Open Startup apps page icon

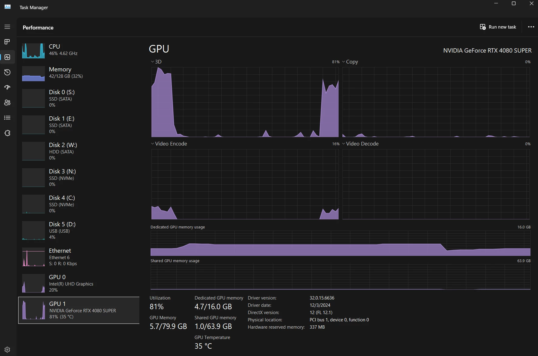[7, 87]
